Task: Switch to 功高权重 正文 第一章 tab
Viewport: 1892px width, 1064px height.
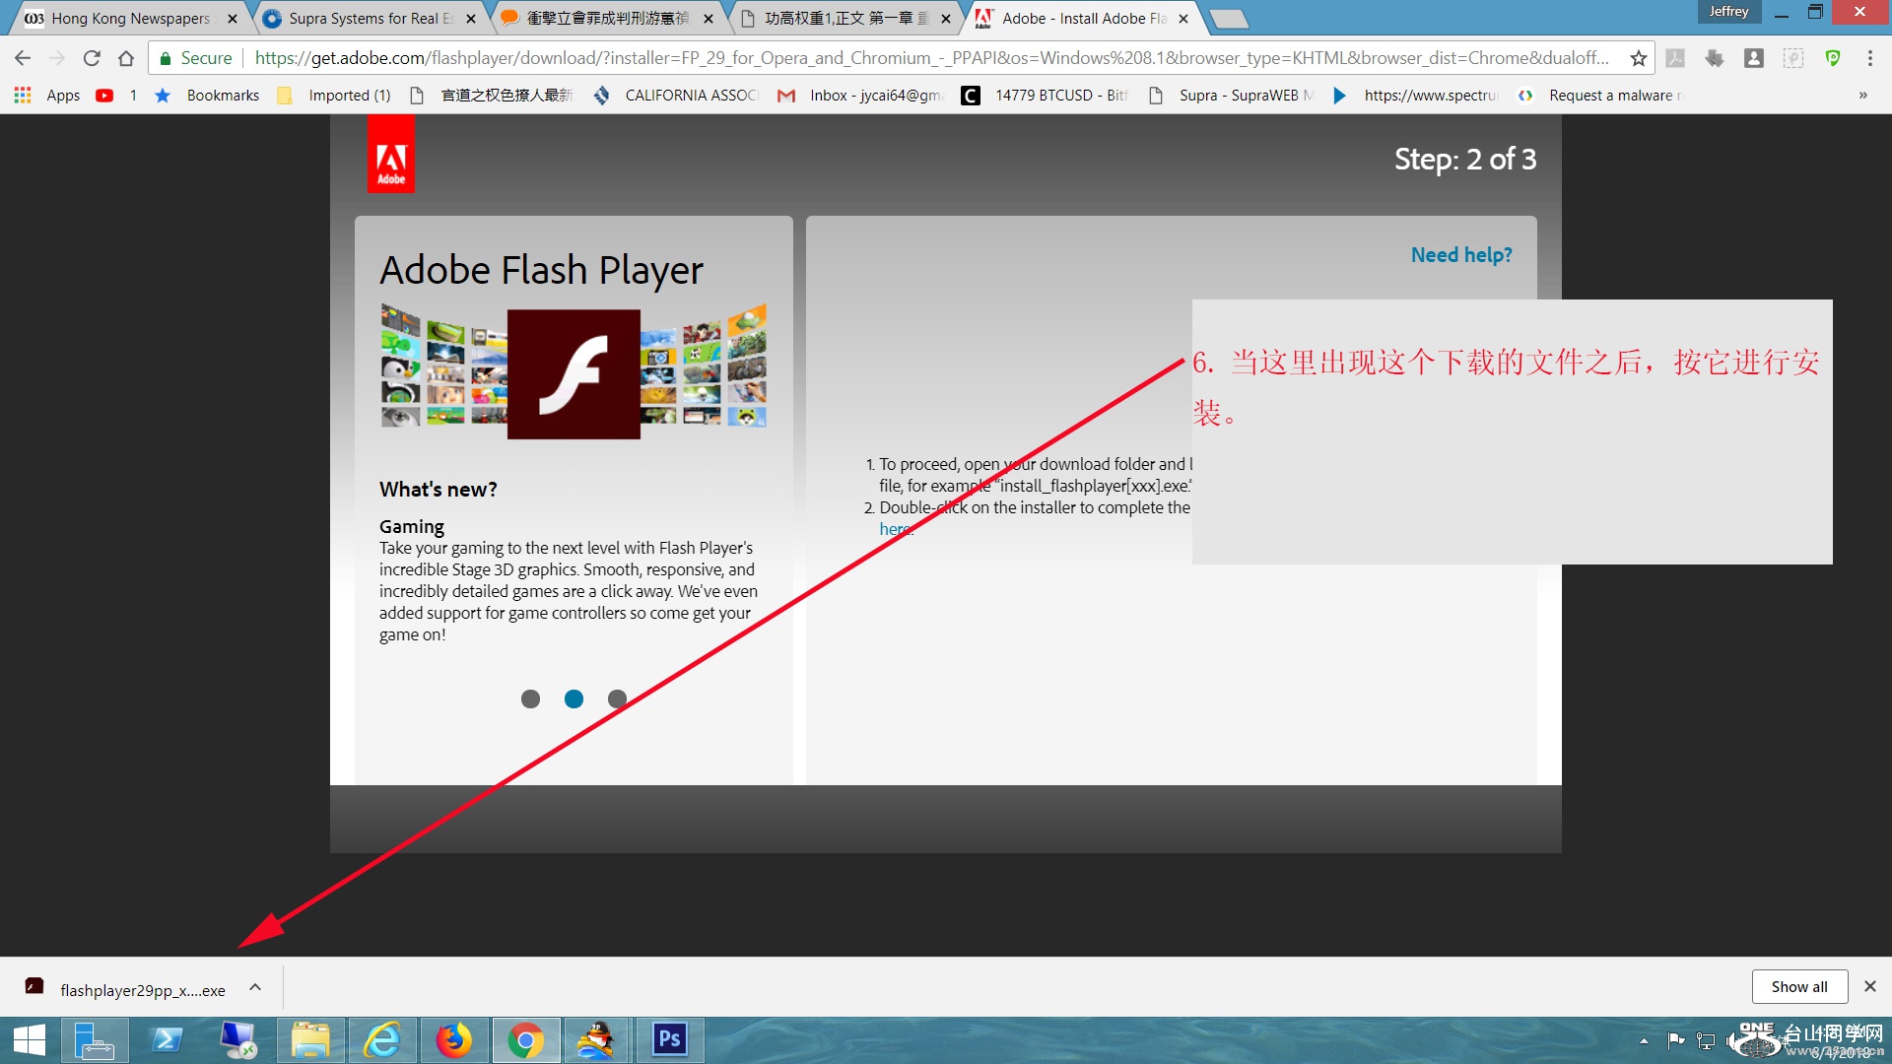Action: pos(845,18)
